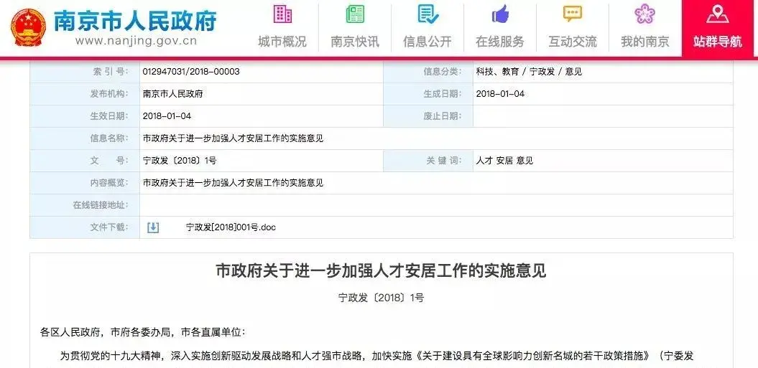Click the 关键词 label cell

pos(428,161)
